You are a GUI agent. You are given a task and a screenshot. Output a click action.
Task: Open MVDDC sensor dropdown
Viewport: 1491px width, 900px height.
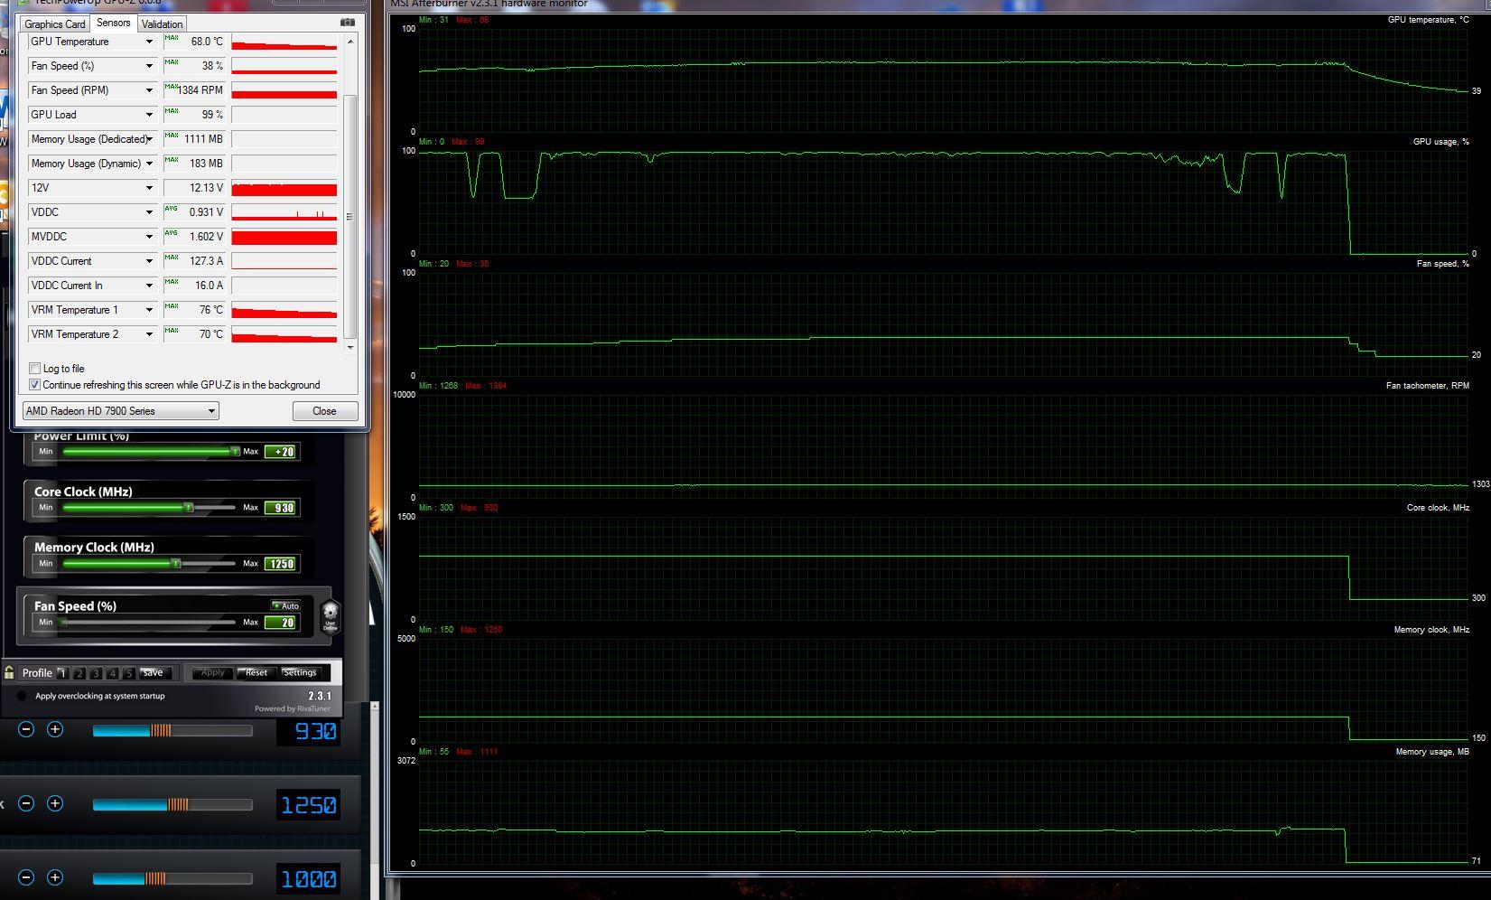click(x=149, y=237)
